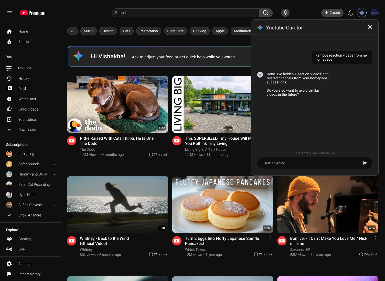Open 'Why this?' on The Dodo video
The height and width of the screenshot is (281, 385).
pos(158,155)
